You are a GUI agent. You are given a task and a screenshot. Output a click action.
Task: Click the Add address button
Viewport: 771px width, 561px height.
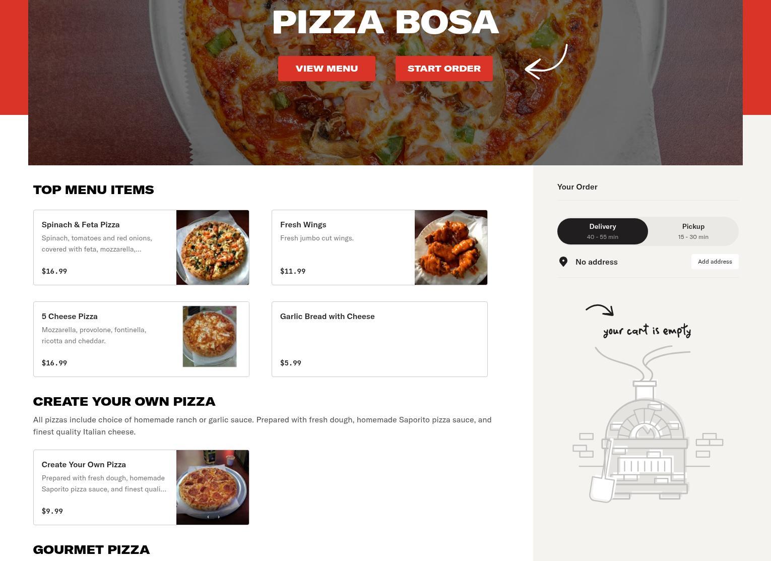pos(715,262)
